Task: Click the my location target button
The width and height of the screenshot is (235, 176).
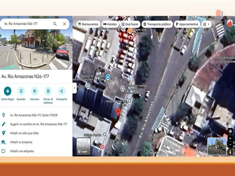Action: [x=230, y=131]
